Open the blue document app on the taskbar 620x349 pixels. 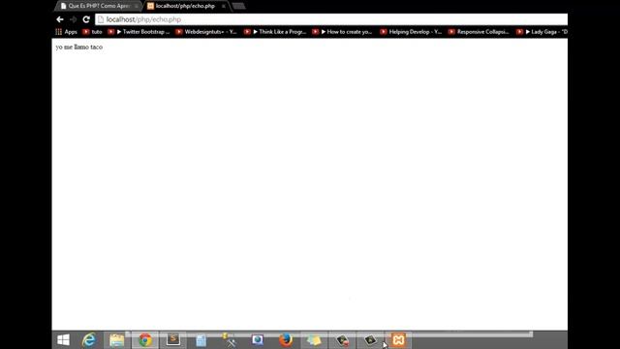[201, 340]
